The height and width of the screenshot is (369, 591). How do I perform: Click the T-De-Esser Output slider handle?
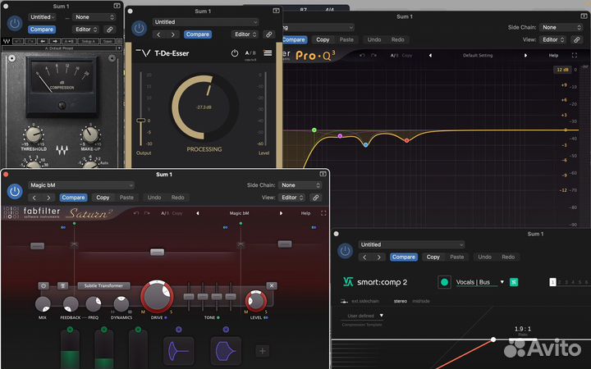[140, 121]
